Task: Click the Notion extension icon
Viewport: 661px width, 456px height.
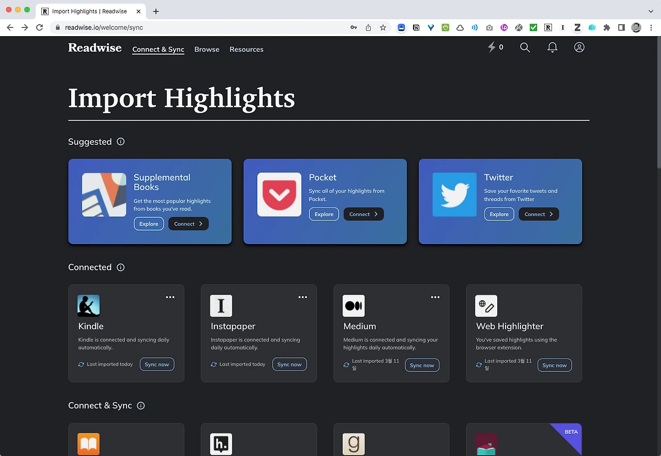Action: pos(416,27)
